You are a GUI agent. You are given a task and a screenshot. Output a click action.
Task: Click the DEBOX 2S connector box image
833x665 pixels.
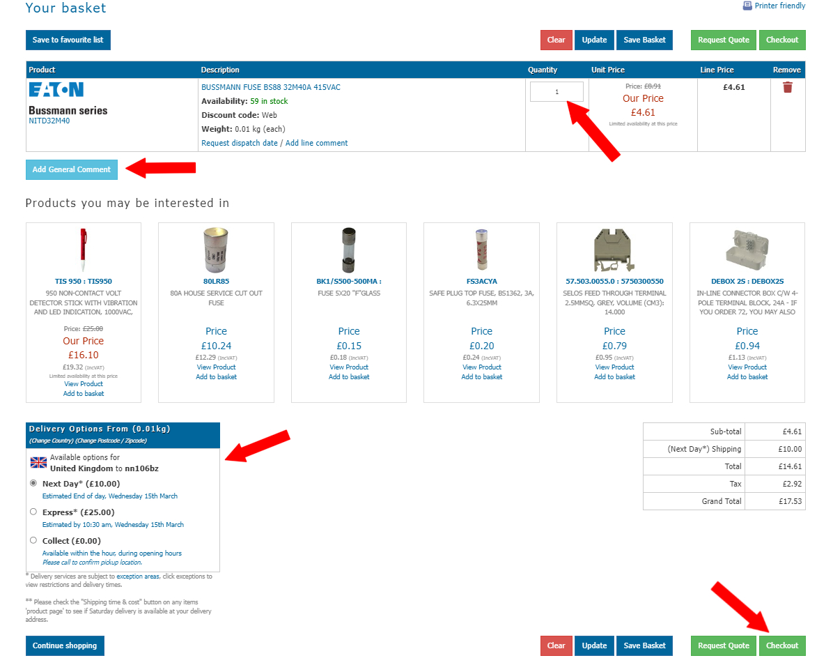click(747, 250)
